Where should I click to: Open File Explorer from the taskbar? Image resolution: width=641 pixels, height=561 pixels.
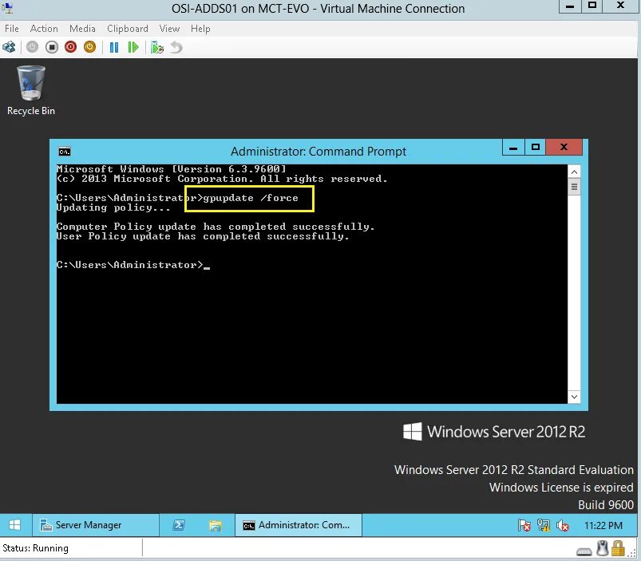(216, 525)
